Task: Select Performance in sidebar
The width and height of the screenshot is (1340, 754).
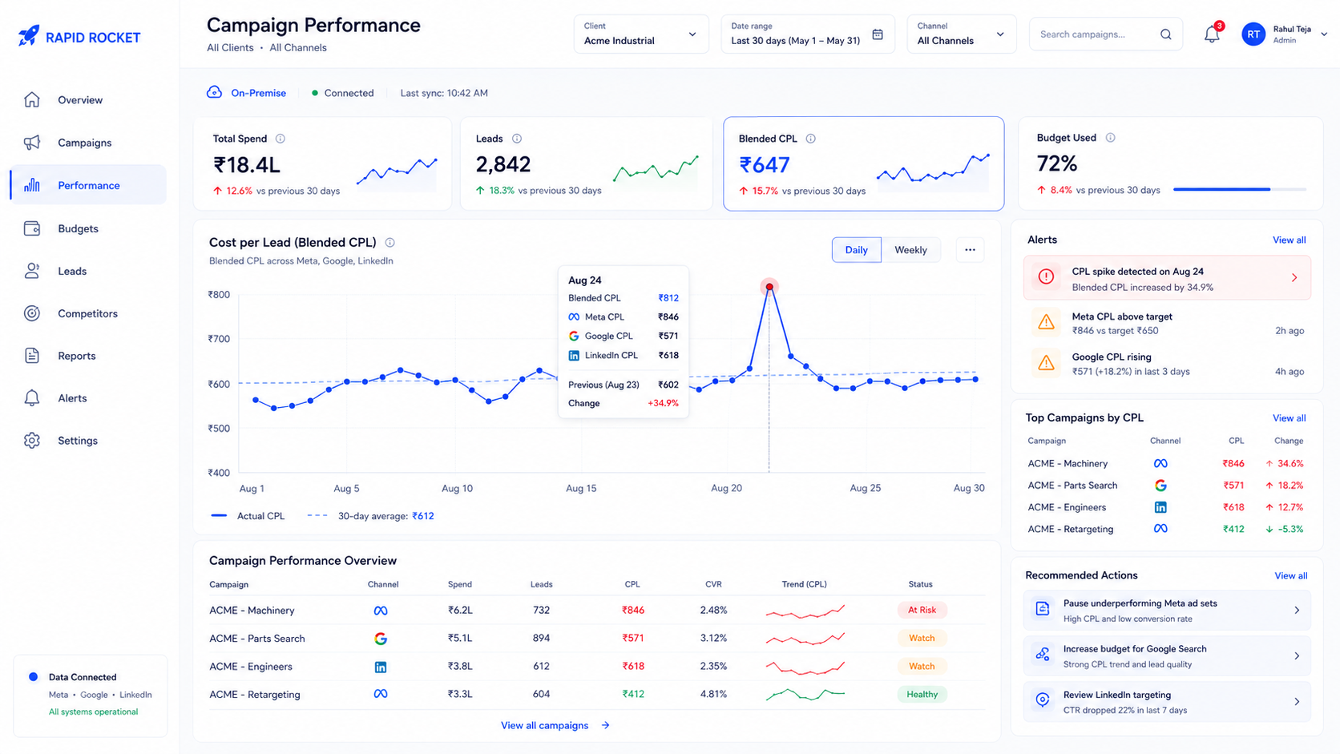Action: point(88,185)
